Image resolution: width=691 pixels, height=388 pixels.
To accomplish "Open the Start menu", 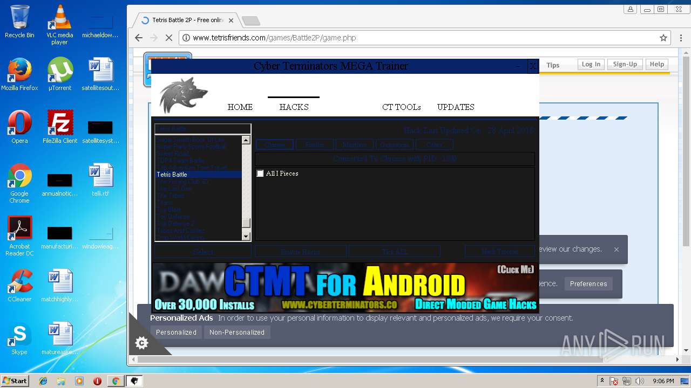I will coord(15,381).
